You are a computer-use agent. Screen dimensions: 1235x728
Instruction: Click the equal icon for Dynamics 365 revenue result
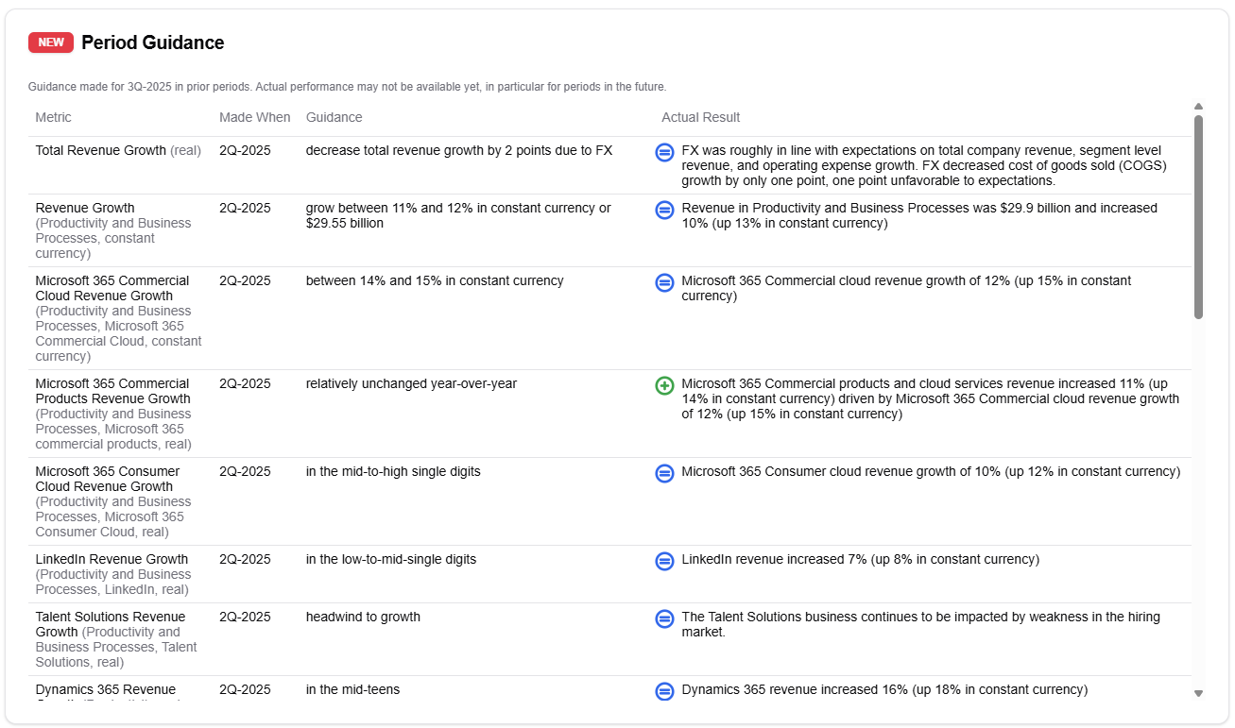[664, 691]
